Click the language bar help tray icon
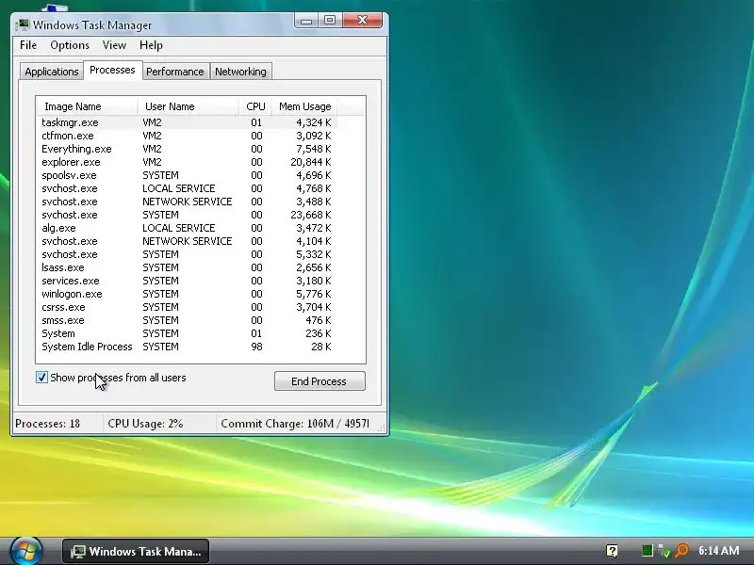 click(612, 551)
